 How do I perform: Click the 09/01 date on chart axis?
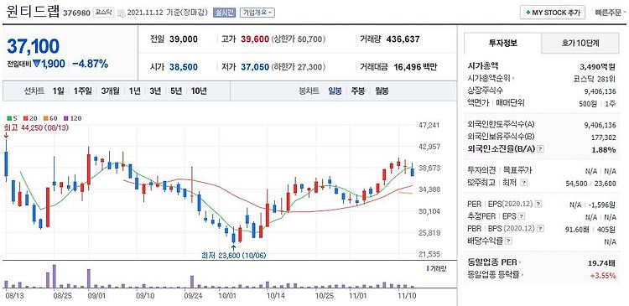[x=96, y=296]
